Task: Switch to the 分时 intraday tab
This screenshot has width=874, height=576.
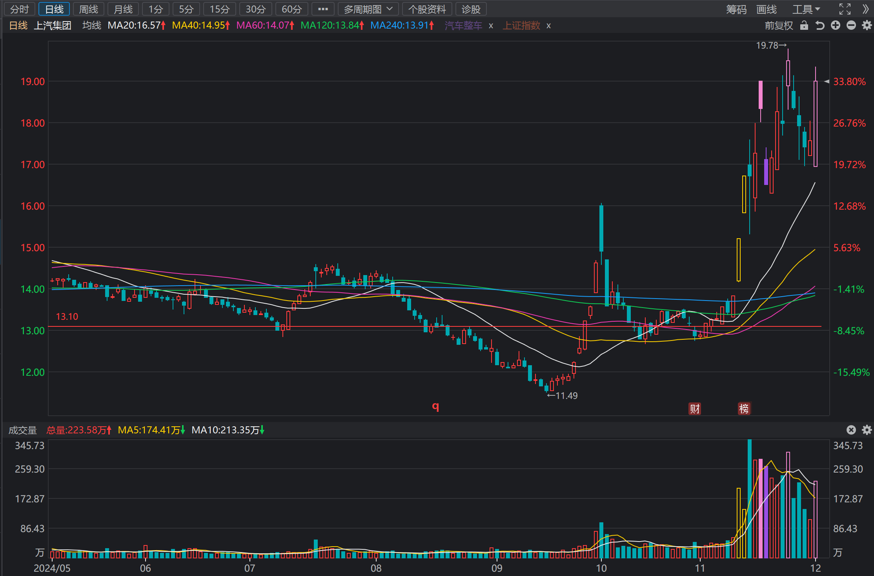Action: 20,9
